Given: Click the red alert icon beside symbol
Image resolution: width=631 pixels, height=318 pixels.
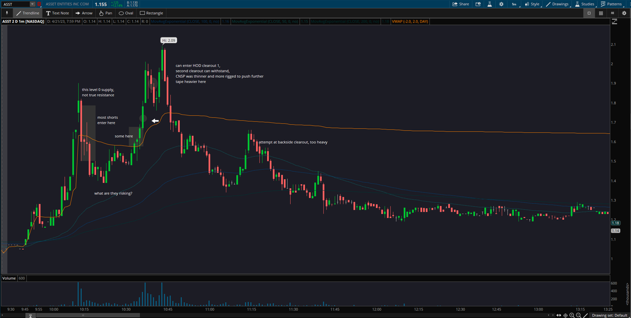Looking at the screenshot, I should coord(39,4).
